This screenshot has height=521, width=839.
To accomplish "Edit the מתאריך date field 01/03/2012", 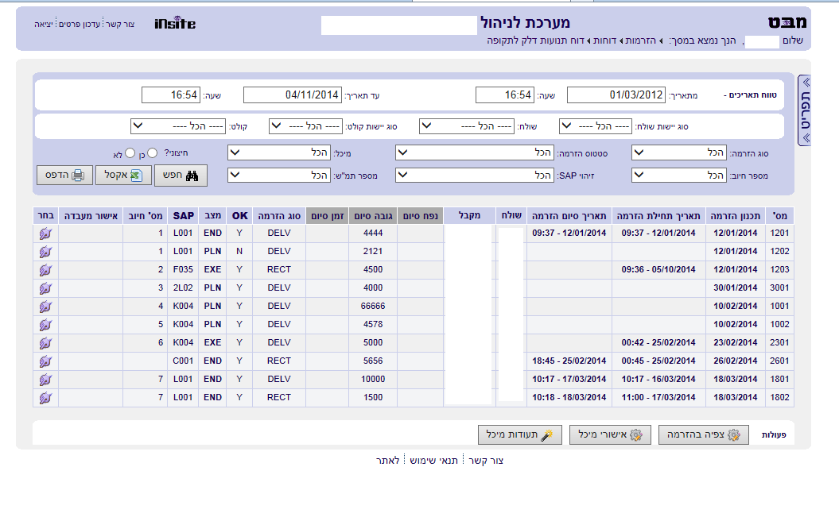I will pos(616,95).
